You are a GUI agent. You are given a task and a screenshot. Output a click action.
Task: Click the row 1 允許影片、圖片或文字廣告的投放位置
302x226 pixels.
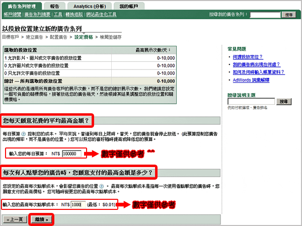pos(90,58)
